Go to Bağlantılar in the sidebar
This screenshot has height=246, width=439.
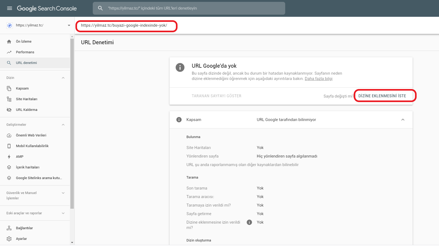click(25, 228)
